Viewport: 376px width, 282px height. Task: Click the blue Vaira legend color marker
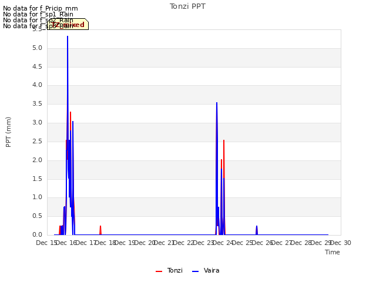pyautogui.click(x=196, y=271)
